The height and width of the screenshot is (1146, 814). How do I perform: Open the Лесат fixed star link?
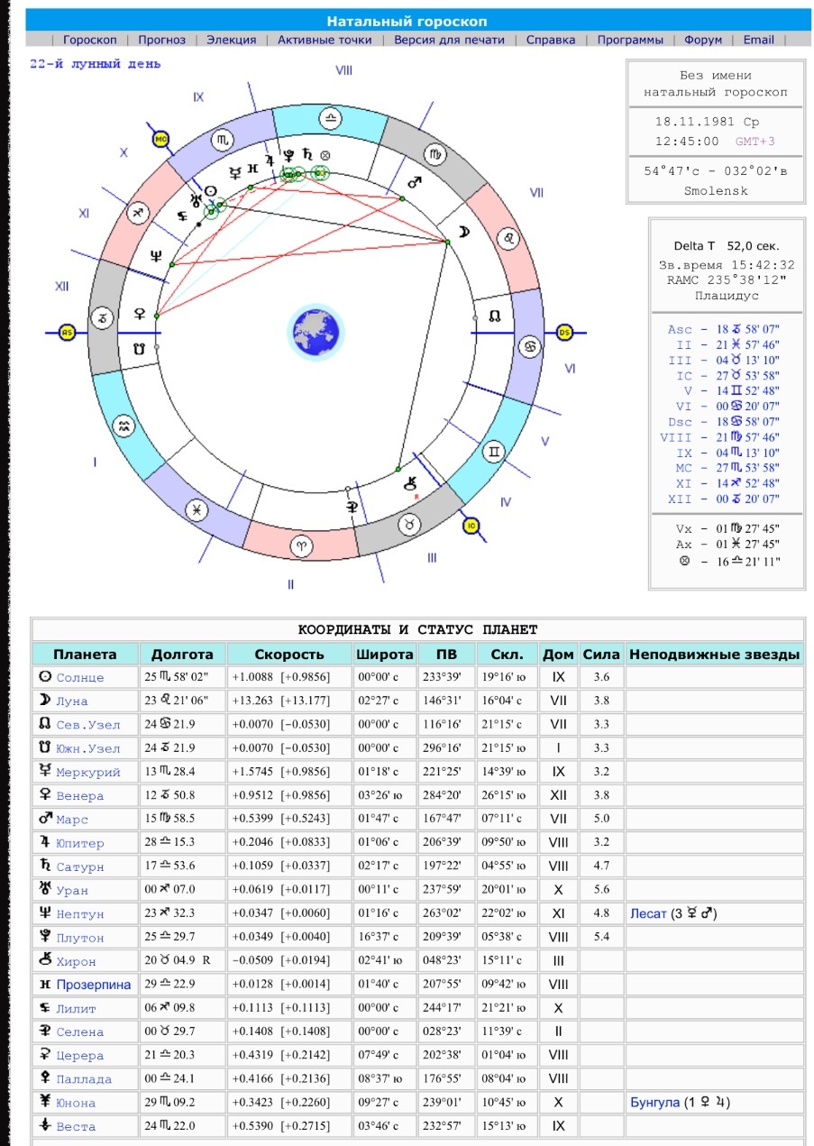coord(648,914)
